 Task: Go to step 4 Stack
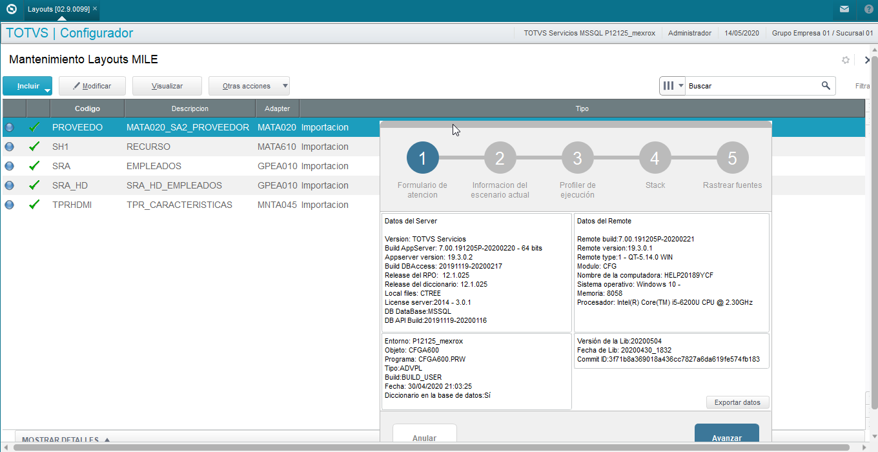[x=655, y=158]
